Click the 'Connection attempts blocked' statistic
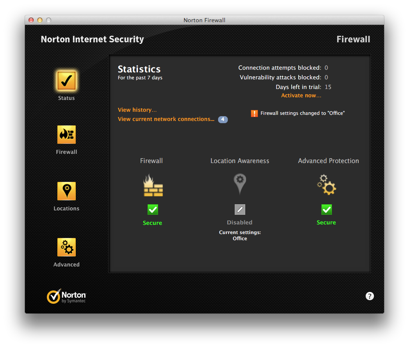 tap(283, 68)
